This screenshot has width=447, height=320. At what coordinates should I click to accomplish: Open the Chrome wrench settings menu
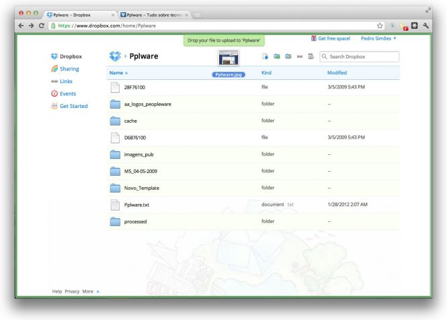pos(426,25)
